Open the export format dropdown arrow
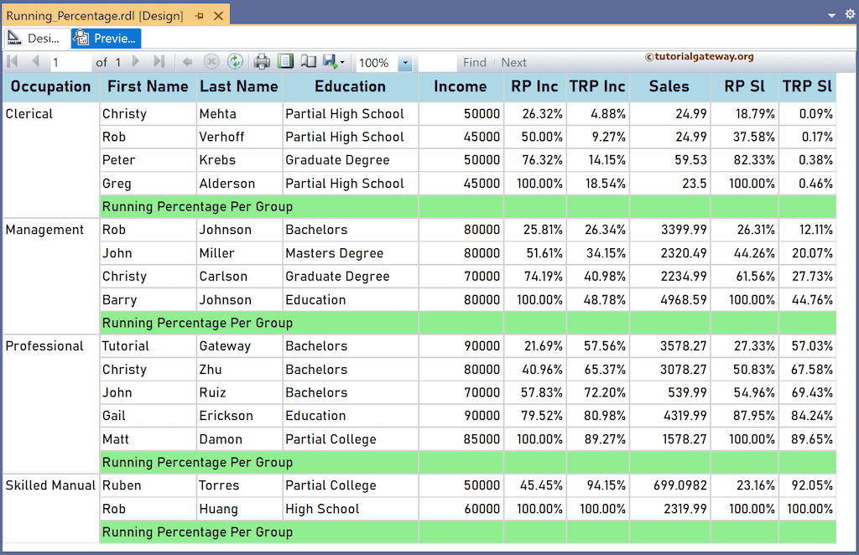Viewport: 859px width, 555px height. [x=341, y=61]
